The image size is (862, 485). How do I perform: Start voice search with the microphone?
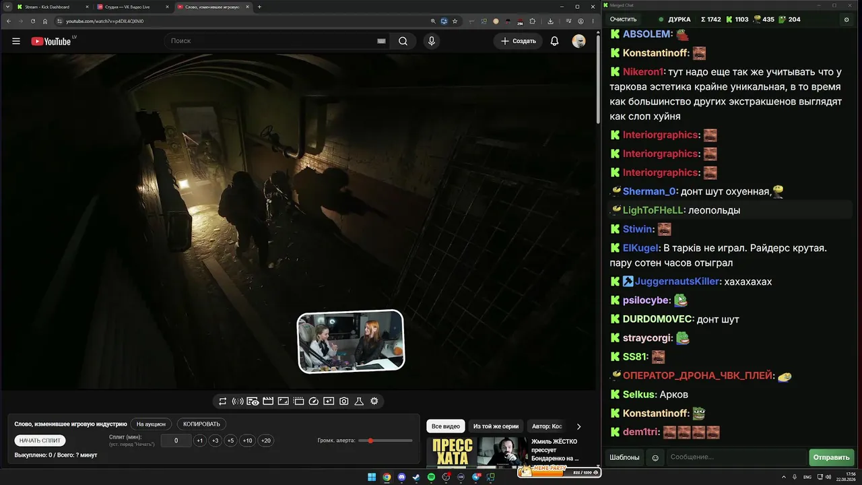(x=432, y=41)
